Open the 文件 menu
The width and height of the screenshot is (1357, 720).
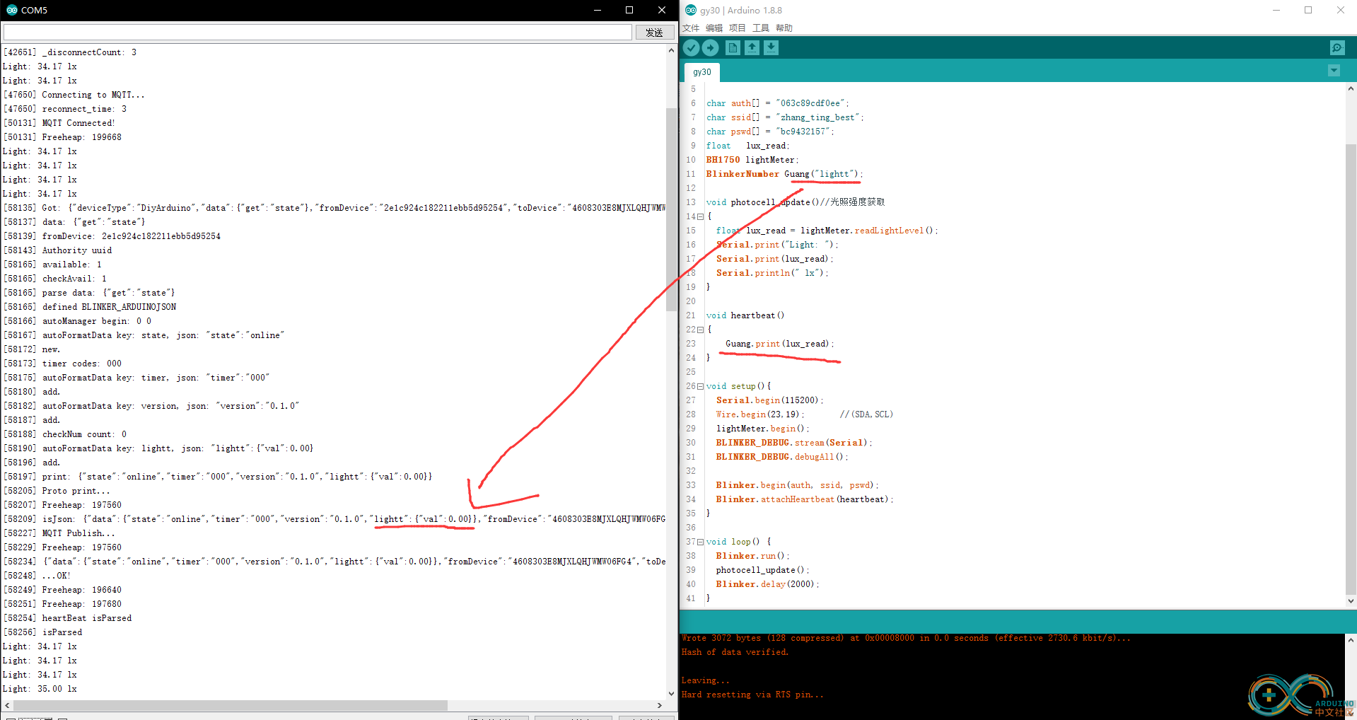(x=691, y=28)
